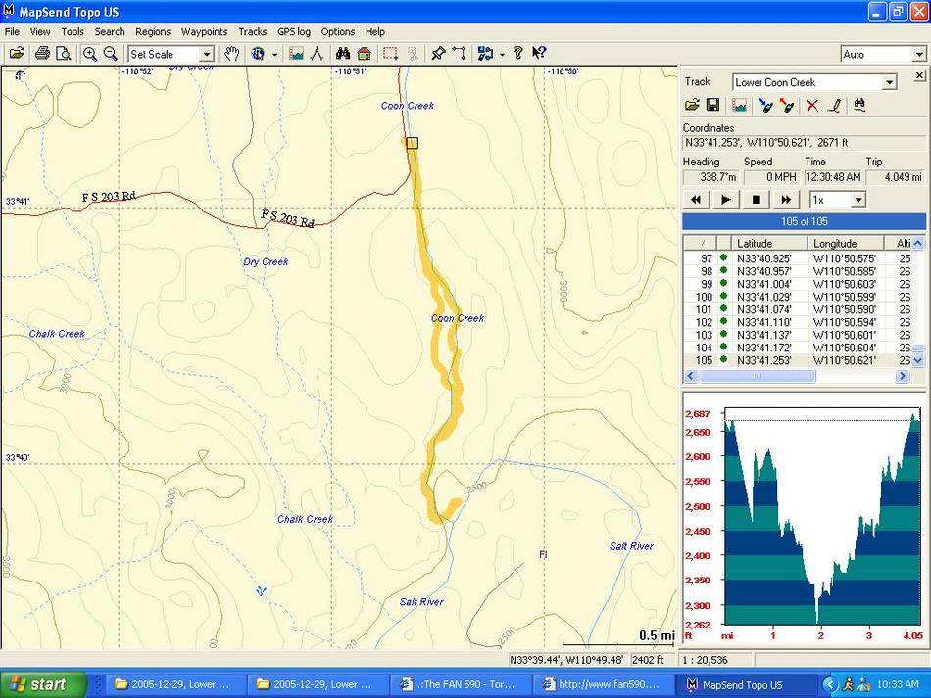Image resolution: width=931 pixels, height=698 pixels.
Task: Stop the track playback
Action: pyautogui.click(x=756, y=200)
